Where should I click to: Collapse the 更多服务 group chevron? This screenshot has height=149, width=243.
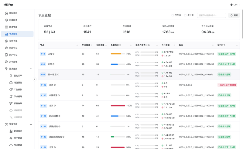pos(31,69)
